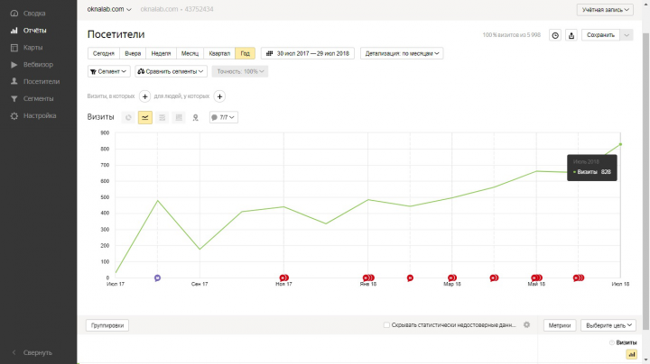The height and width of the screenshot is (364, 650).
Task: Switch to stacked area chart icon
Action: [162, 117]
